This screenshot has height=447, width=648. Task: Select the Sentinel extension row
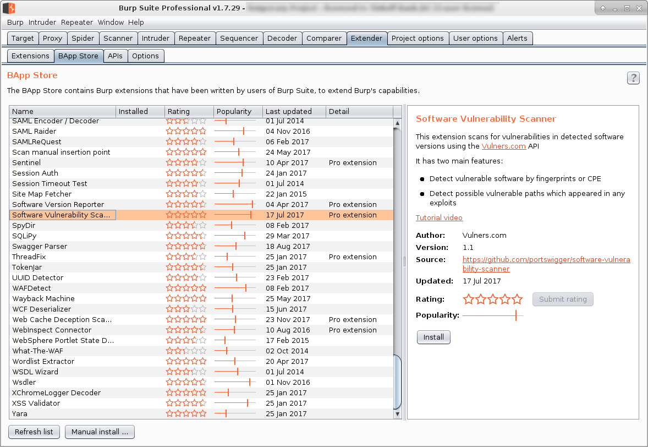click(201, 162)
